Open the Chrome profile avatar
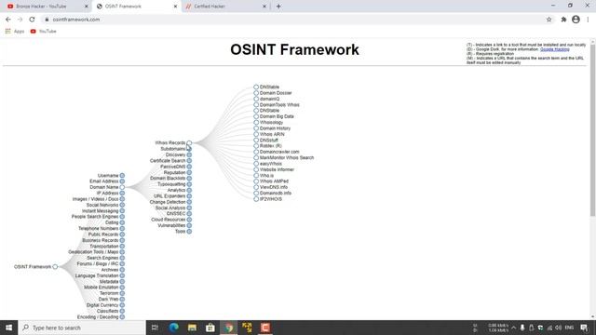The image size is (596, 335). point(576,20)
